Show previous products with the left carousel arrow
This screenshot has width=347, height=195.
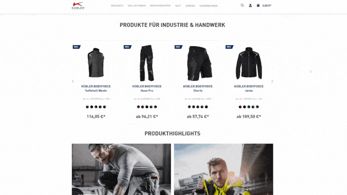coord(73,81)
